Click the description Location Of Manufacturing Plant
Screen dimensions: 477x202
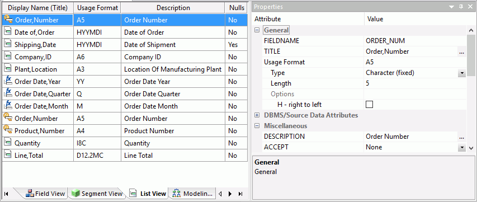[173, 69]
